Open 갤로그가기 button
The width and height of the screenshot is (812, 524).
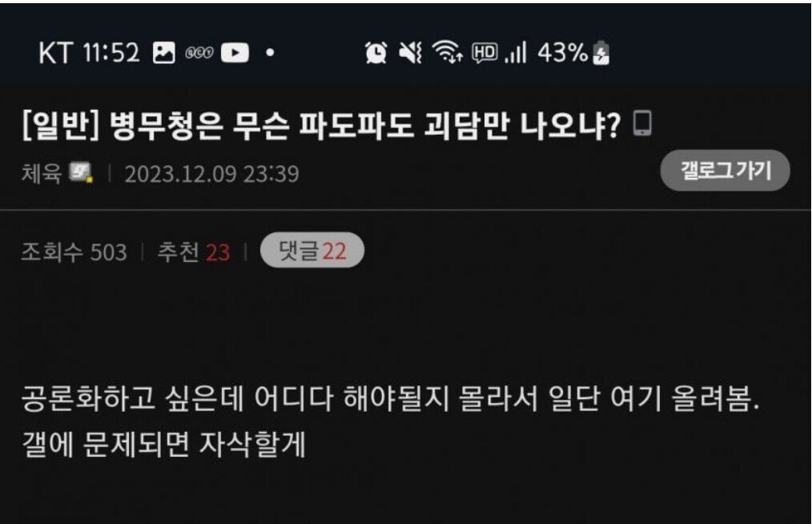(x=725, y=170)
